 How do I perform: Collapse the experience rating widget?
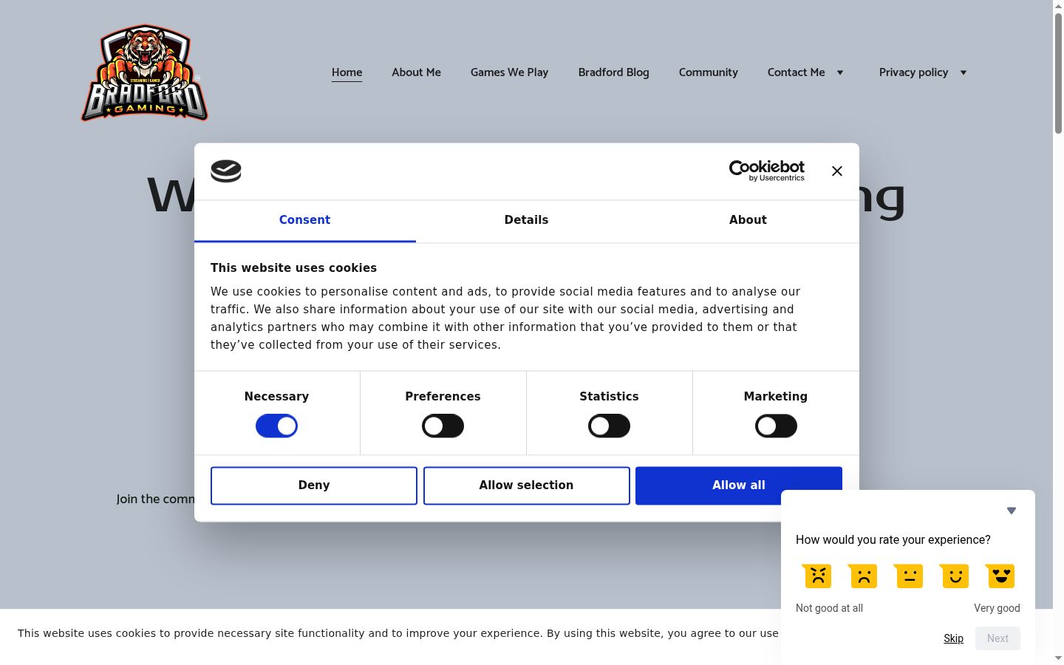pyautogui.click(x=1012, y=511)
